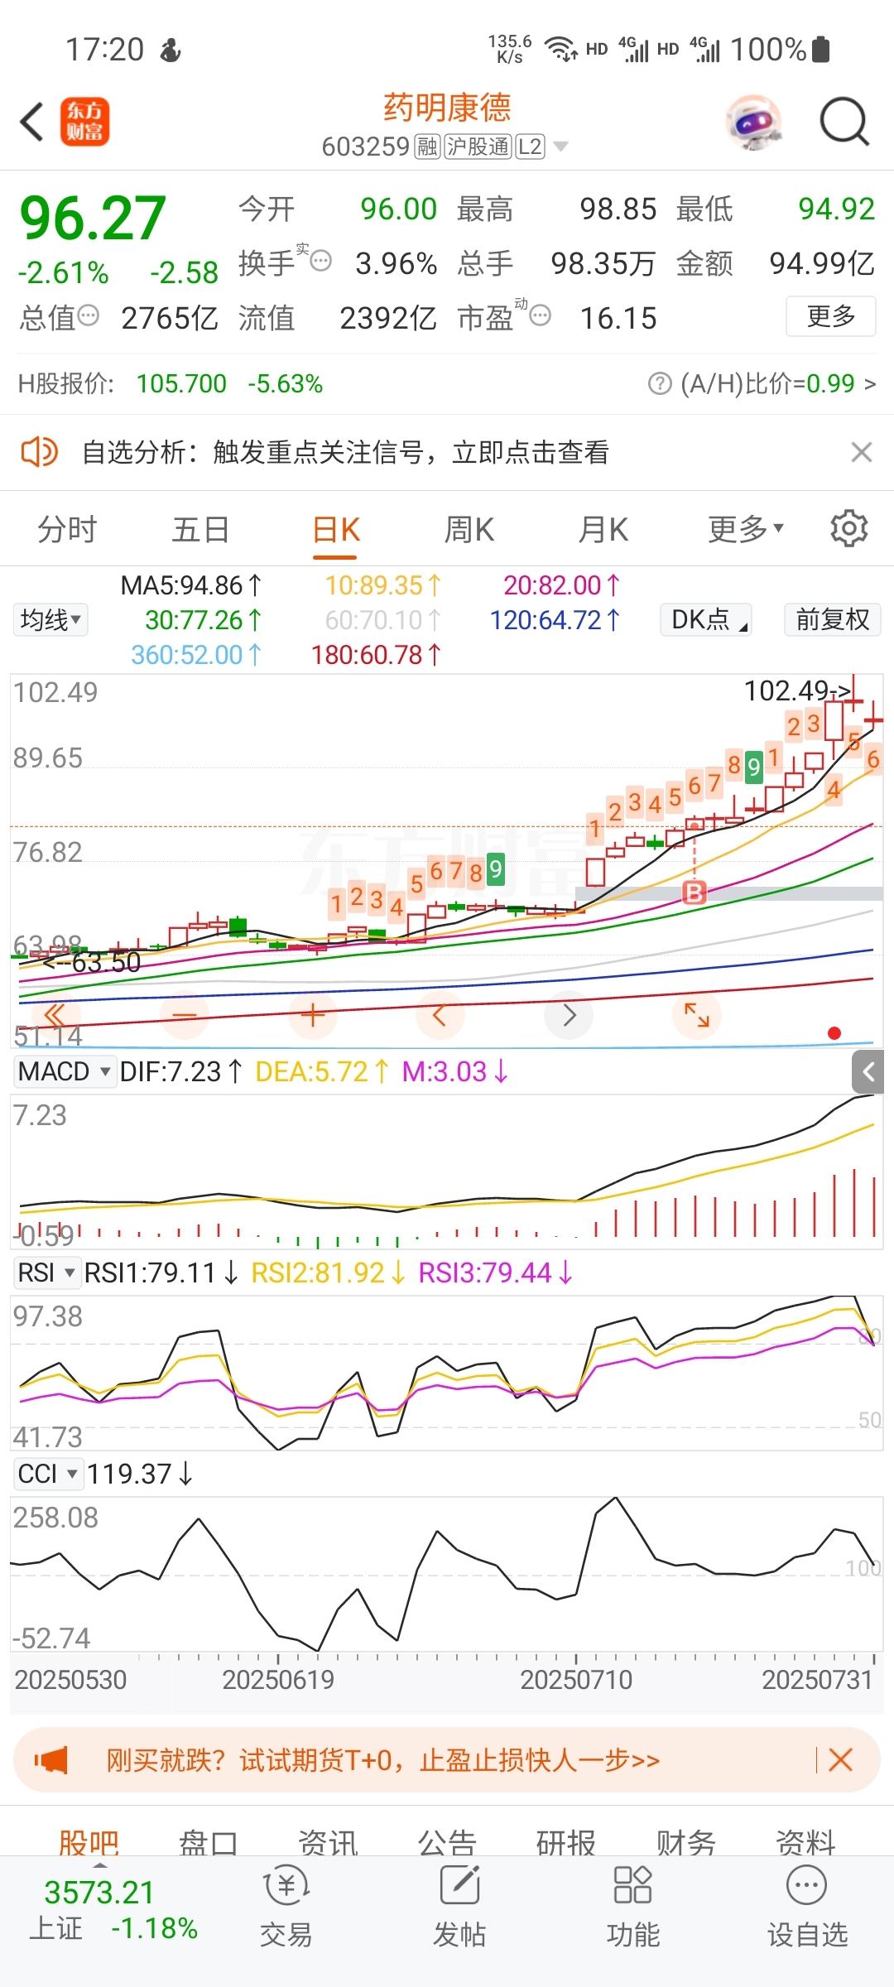Tap the 沪股通 tag
The image size is (894, 1987).
478,147
